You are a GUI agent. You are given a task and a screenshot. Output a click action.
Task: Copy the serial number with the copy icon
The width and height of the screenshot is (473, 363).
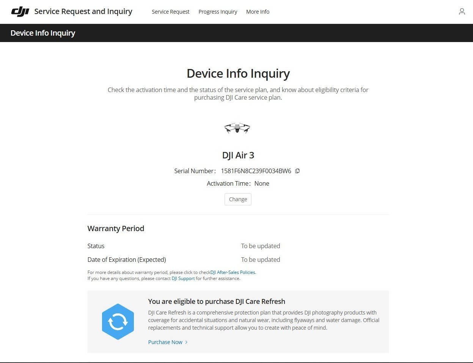tap(297, 171)
